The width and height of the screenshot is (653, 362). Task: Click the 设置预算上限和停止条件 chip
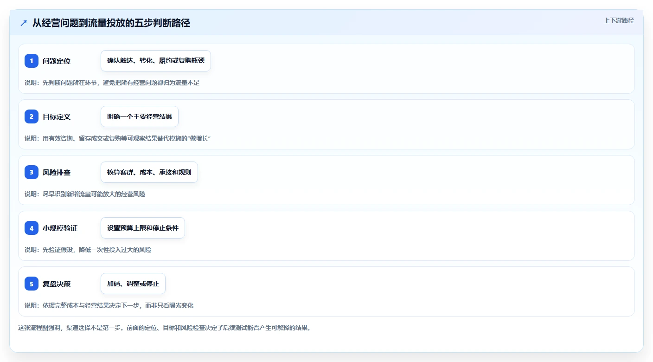point(143,228)
